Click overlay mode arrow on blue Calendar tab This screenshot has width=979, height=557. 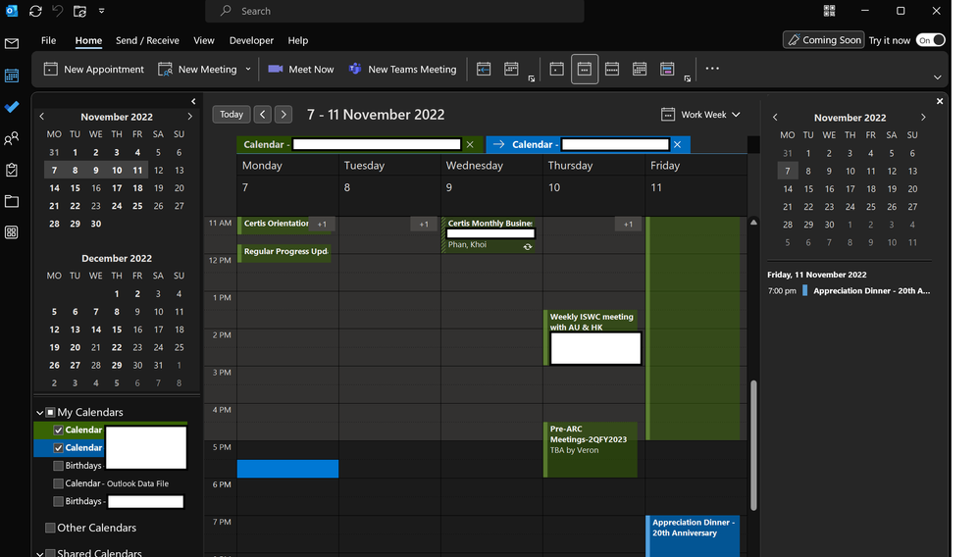click(498, 144)
